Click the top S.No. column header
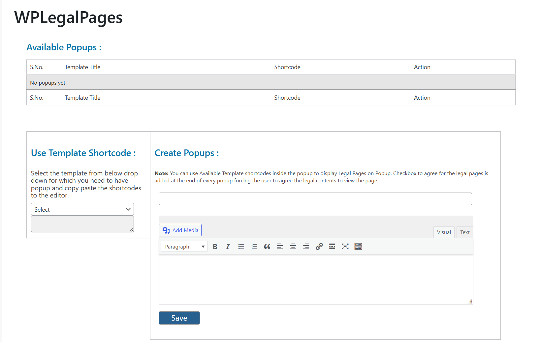This screenshot has width=540, height=342. 37,67
